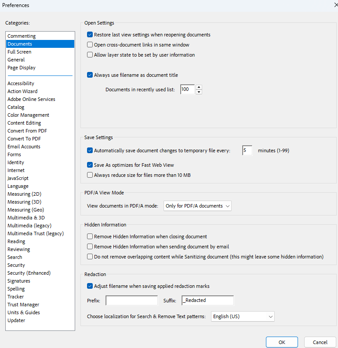Select the Catalog category

pos(40,107)
